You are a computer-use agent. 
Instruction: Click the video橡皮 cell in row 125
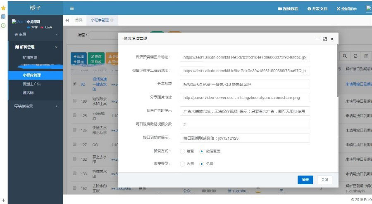(99, 115)
